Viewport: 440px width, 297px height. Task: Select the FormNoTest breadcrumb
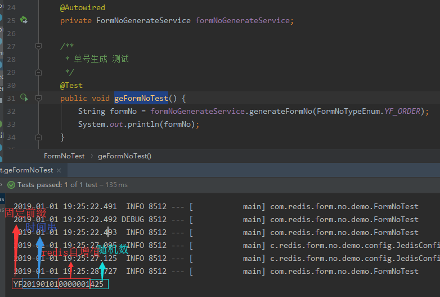coord(64,156)
